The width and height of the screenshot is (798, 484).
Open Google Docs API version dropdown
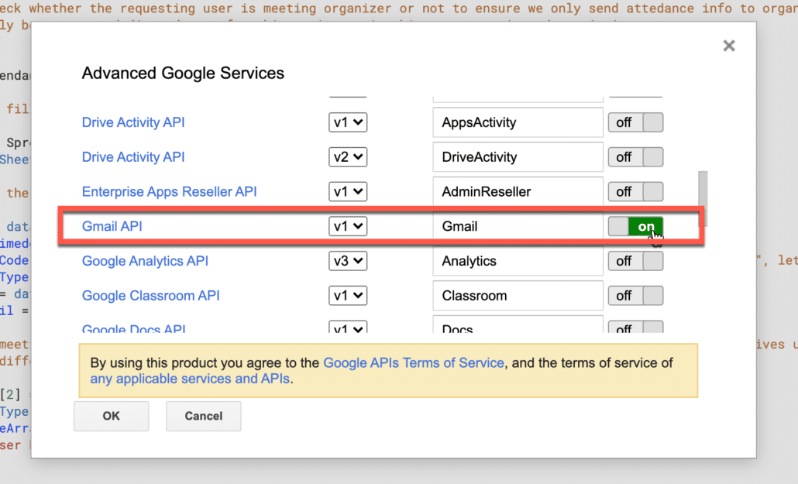point(348,327)
